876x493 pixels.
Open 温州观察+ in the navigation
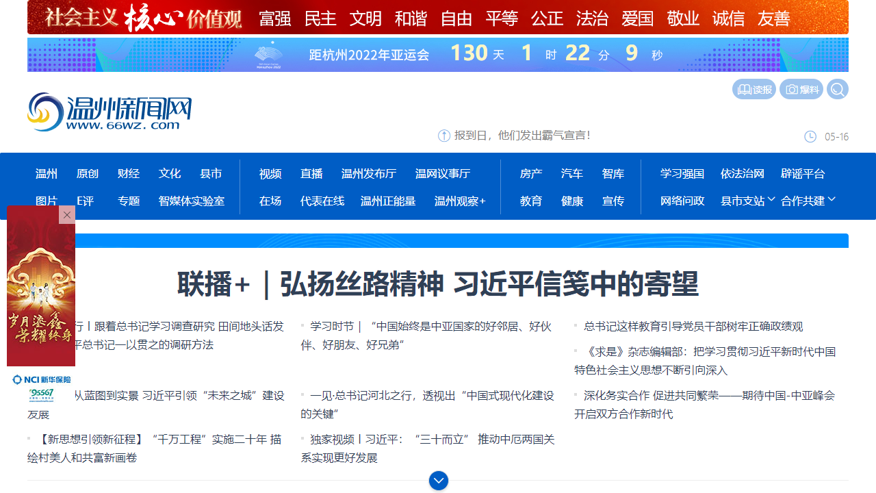[x=460, y=201]
